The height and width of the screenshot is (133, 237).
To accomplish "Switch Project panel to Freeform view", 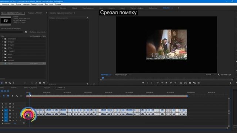I will click(x=10, y=83).
